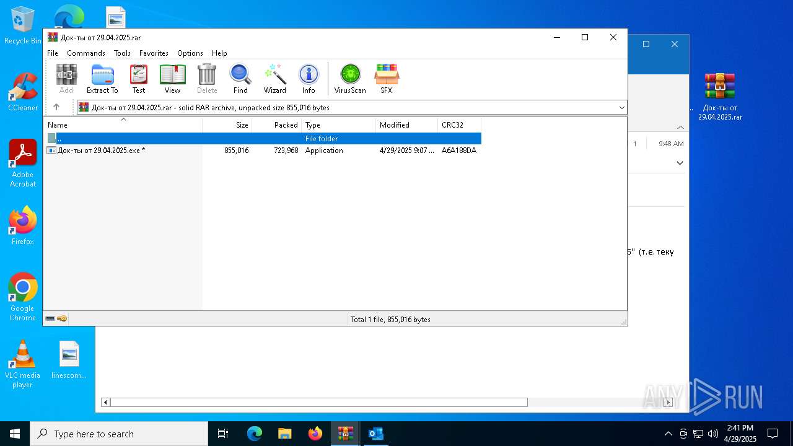Click the meet now icon in system tray

coord(683,434)
